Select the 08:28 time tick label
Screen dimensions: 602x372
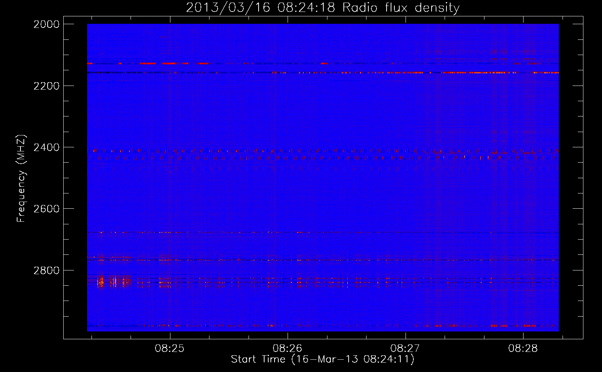point(523,349)
